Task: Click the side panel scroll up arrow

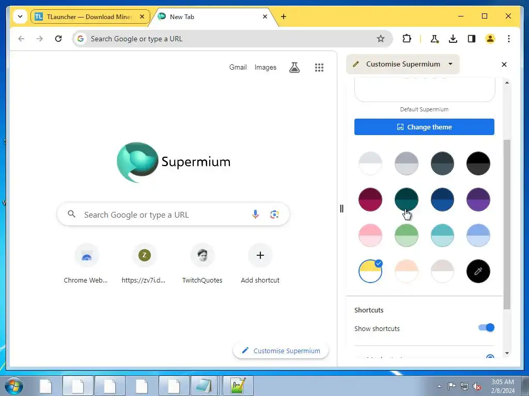Action: point(507,82)
